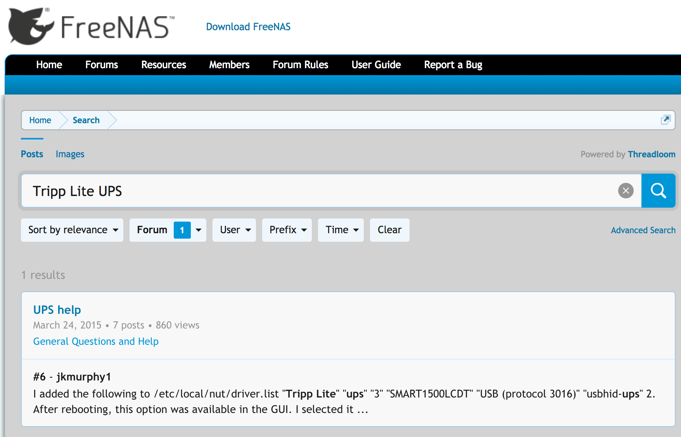The height and width of the screenshot is (437, 681).
Task: Click the Search breadcrumb
Action: pyautogui.click(x=86, y=120)
